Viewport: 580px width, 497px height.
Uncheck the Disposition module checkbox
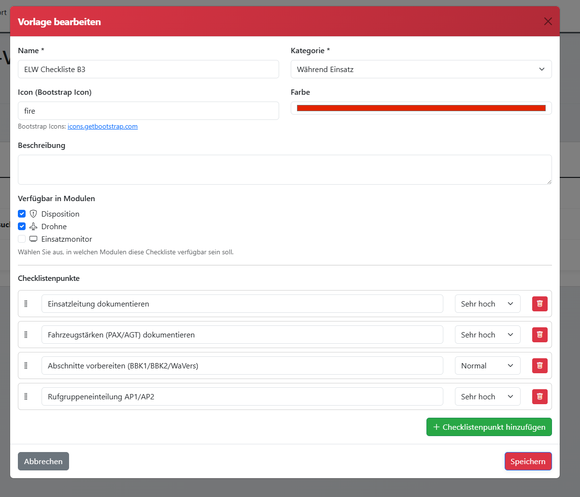21,213
